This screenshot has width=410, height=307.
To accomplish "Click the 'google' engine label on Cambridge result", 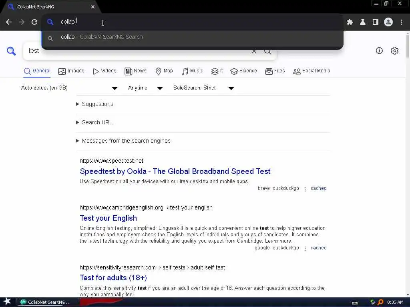I will [262, 248].
